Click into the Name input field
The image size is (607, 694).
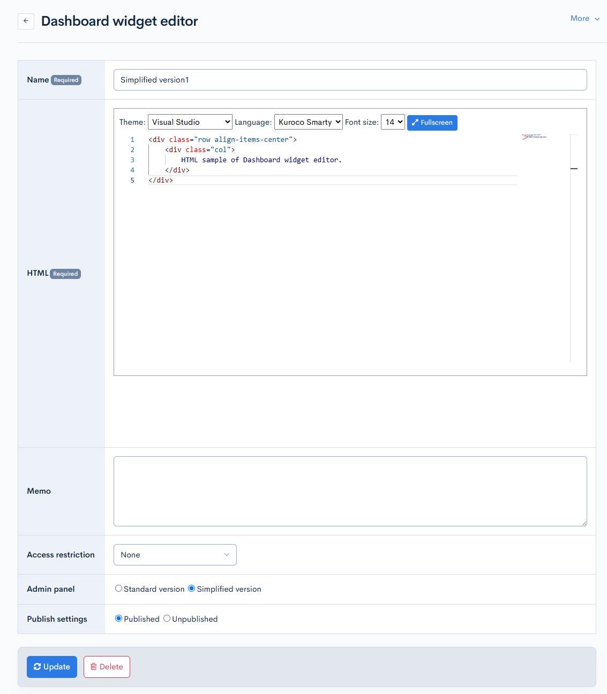350,80
